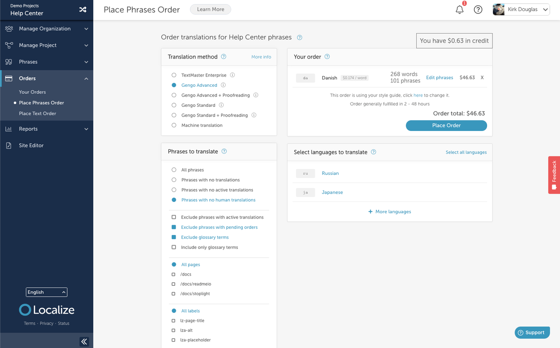
Task: Click the Select all languages link
Action: [x=466, y=152]
